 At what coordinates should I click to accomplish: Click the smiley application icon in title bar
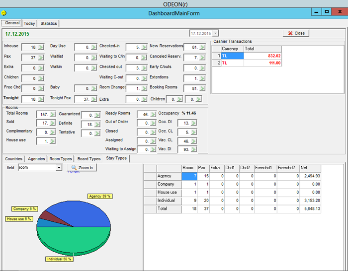point(4,13)
